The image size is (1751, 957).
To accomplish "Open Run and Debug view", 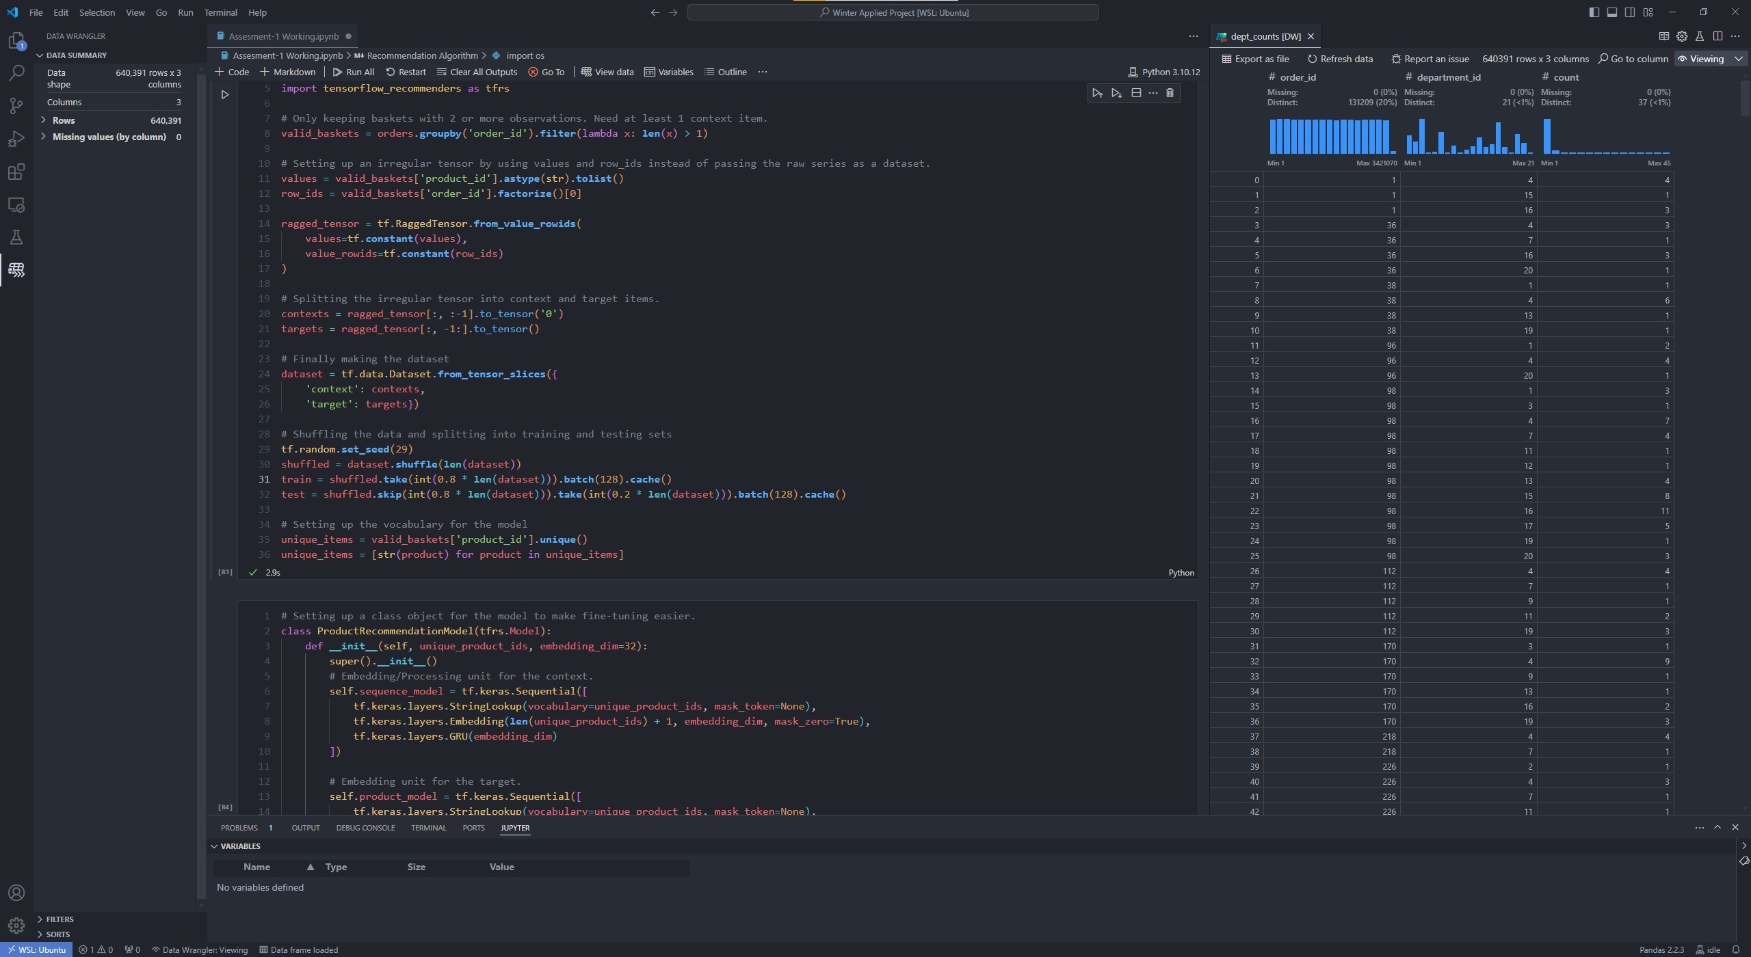I will click(16, 139).
